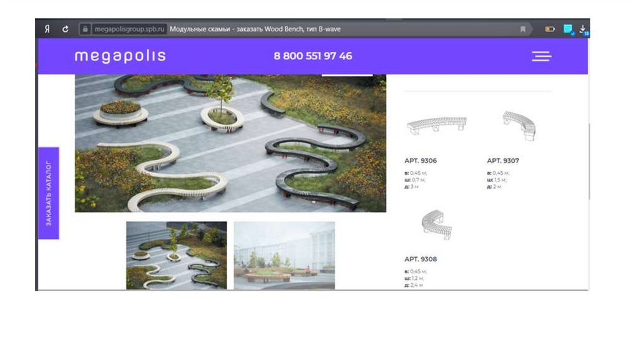Select the first aerial bench thumbnail
This screenshot has width=639, height=358.
coord(177,255)
